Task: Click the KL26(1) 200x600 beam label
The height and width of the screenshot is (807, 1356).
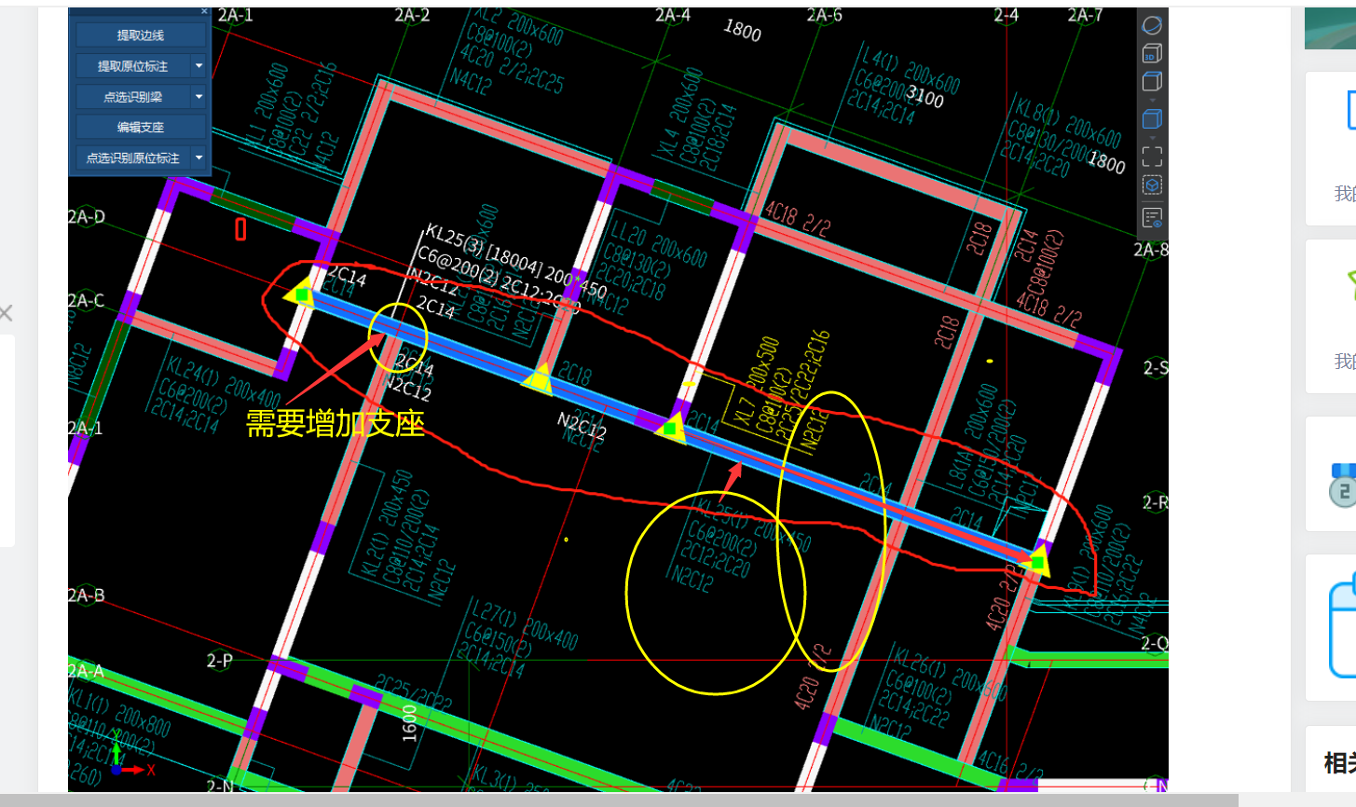Action: point(950,672)
